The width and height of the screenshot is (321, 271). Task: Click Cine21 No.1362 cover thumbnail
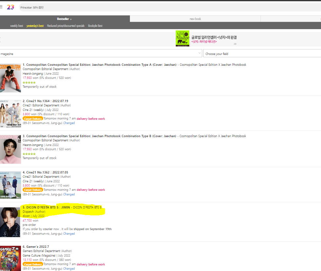point(10,185)
